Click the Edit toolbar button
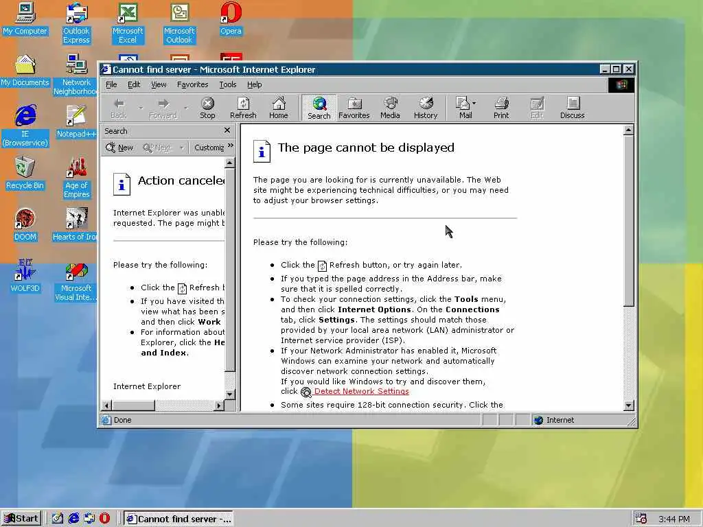The width and height of the screenshot is (703, 527). pos(537,108)
